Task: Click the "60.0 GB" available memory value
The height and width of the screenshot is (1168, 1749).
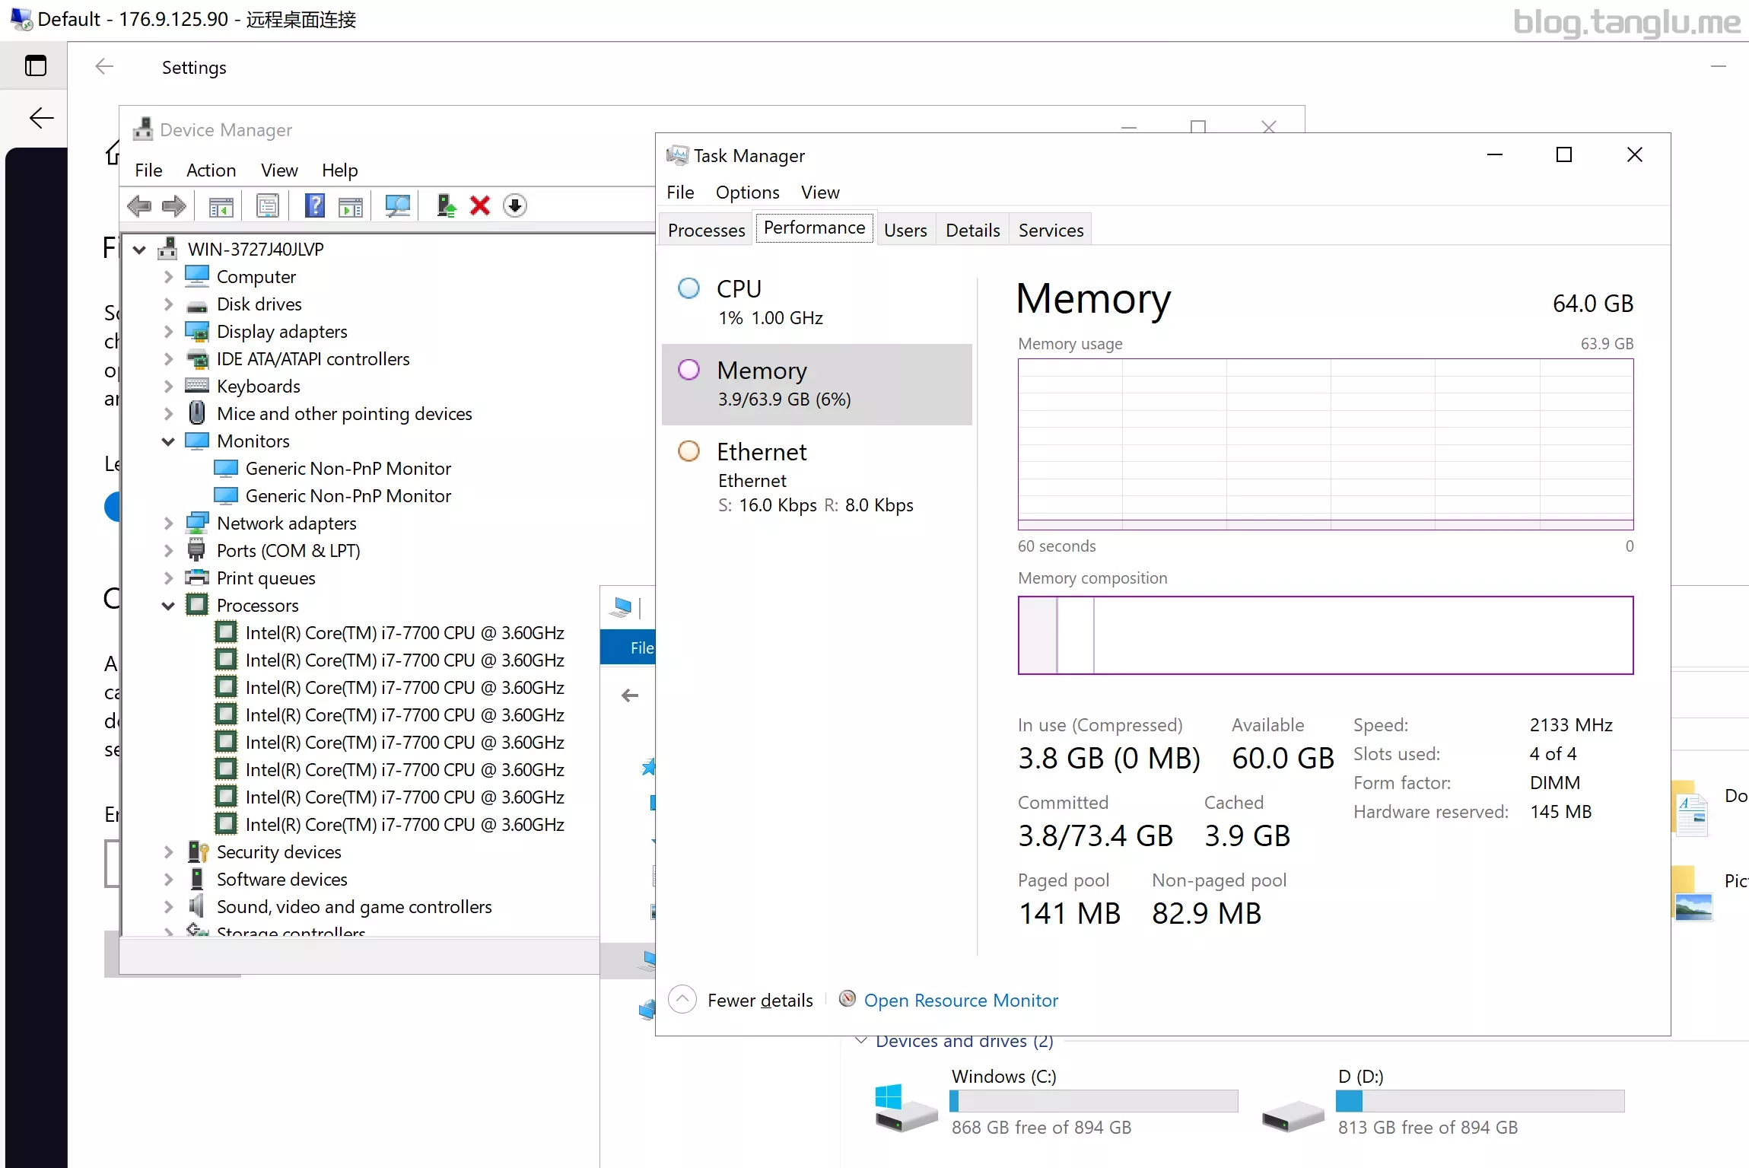Action: [x=1283, y=758]
